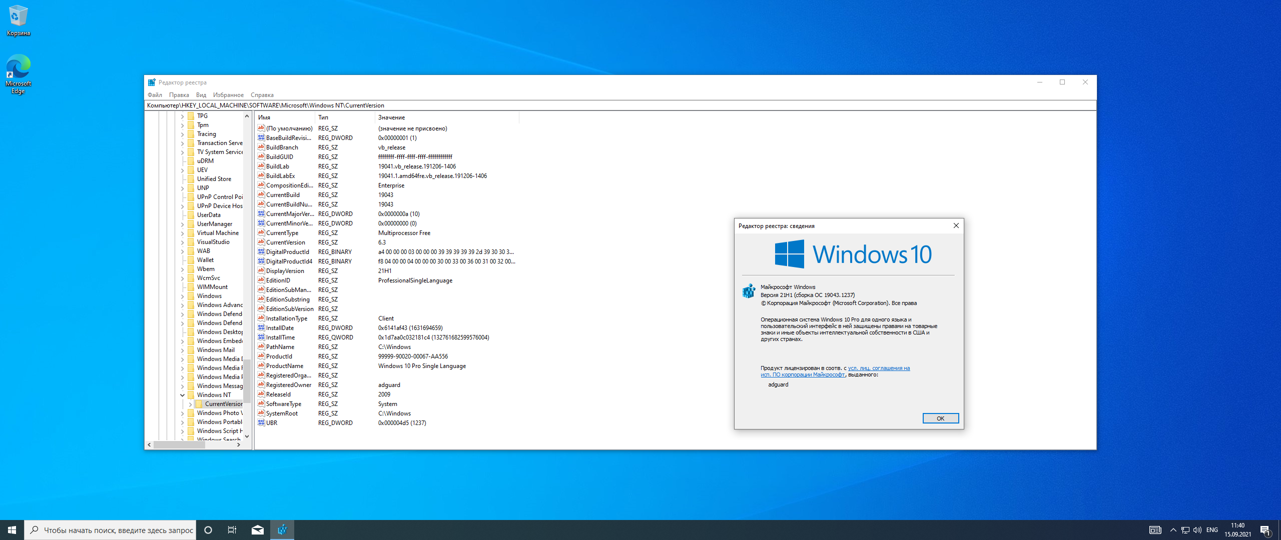1281x540 pixels.
Task: Select the UBR DWORD value icon
Action: click(x=261, y=422)
